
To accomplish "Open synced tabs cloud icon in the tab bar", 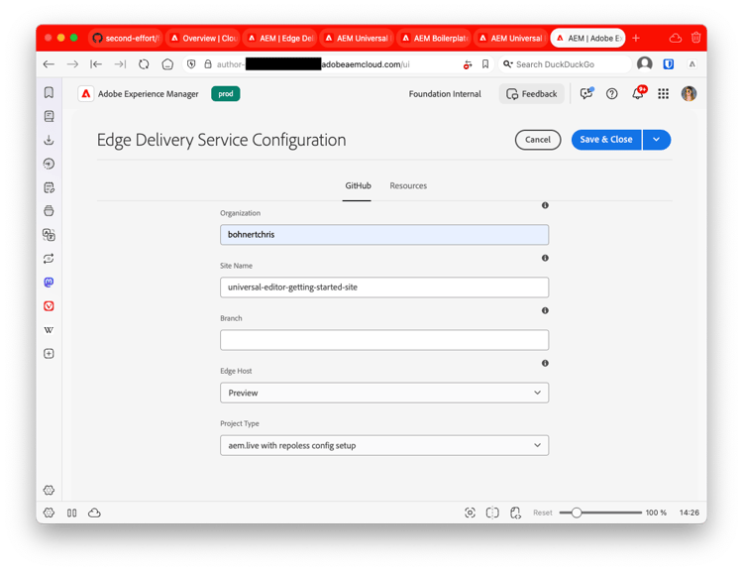I will point(676,38).
